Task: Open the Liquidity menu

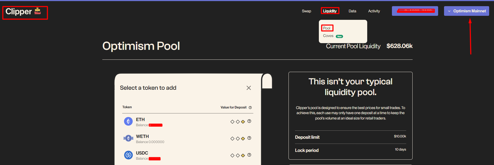Action: click(330, 11)
